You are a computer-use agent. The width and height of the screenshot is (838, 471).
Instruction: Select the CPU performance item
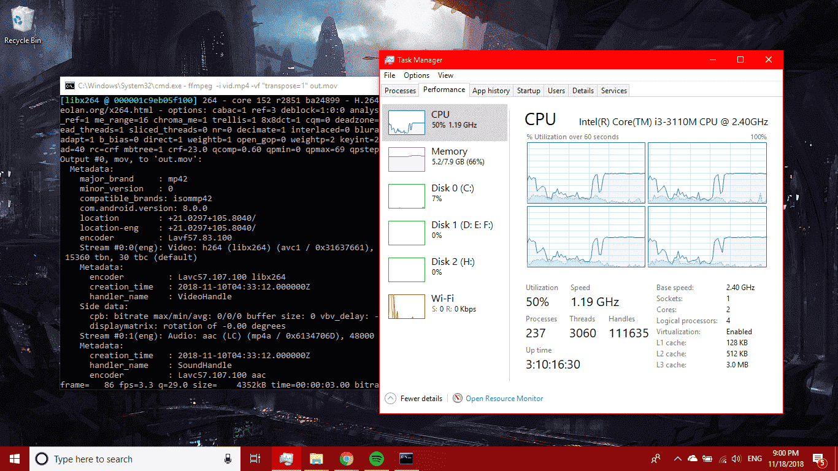445,123
